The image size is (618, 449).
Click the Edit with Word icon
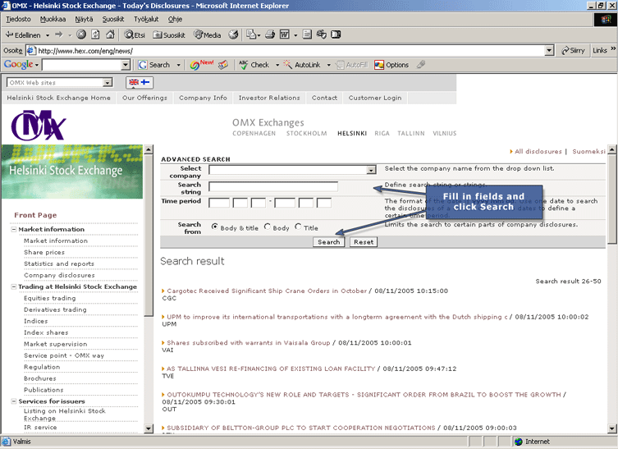[x=285, y=34]
